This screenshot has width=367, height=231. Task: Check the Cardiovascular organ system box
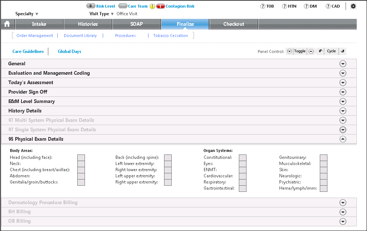242,176
